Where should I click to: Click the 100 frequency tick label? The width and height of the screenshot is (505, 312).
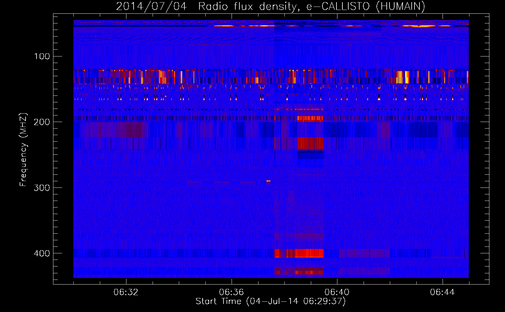coord(42,56)
